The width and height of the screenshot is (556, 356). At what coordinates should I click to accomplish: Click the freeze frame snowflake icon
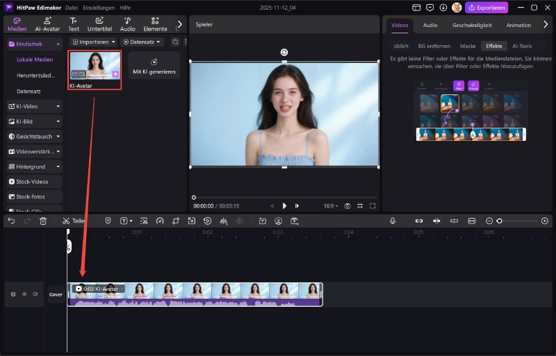click(x=240, y=221)
